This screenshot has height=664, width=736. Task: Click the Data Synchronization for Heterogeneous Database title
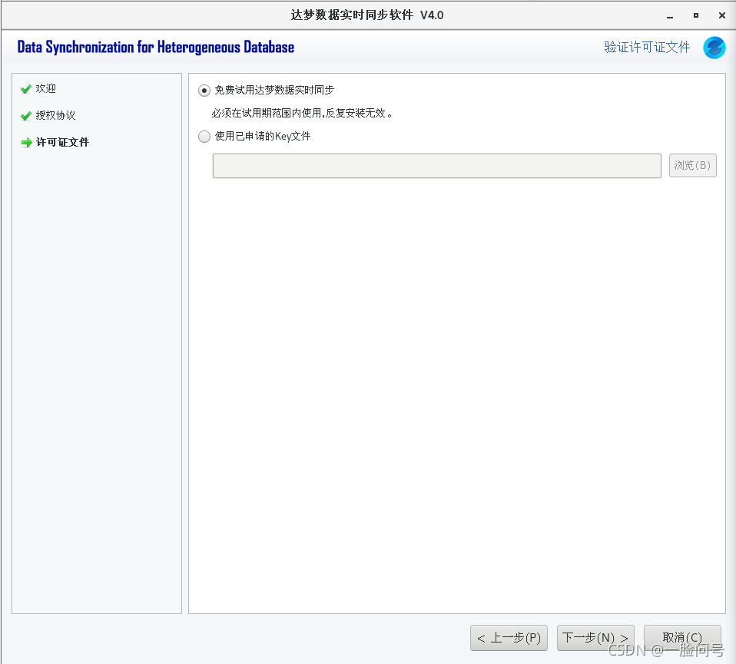tap(156, 48)
